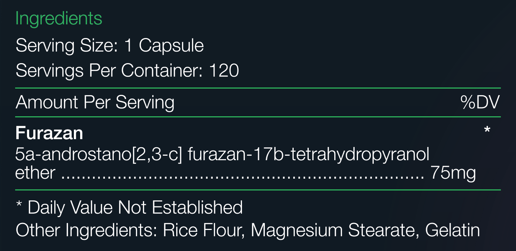Click the number 120 in servings
The width and height of the screenshot is (516, 251).
224,70
